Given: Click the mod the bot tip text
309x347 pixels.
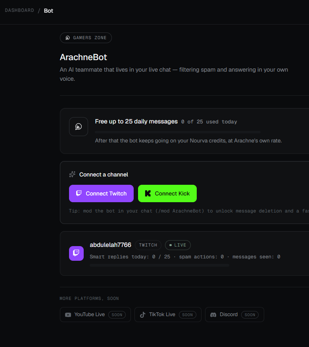Looking at the screenshot, I should [189, 211].
